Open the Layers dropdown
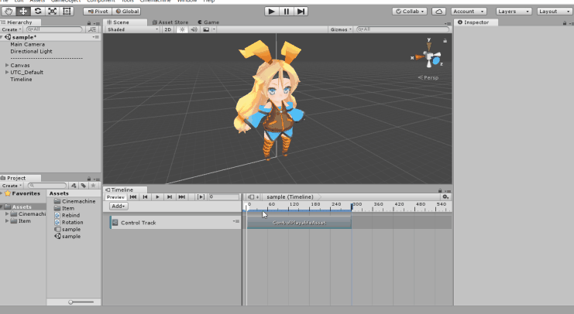Viewport: 574px width, 314px height. coord(514,12)
